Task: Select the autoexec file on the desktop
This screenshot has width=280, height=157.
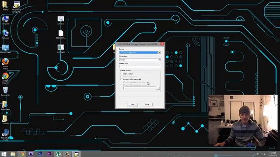Action: (61, 20)
